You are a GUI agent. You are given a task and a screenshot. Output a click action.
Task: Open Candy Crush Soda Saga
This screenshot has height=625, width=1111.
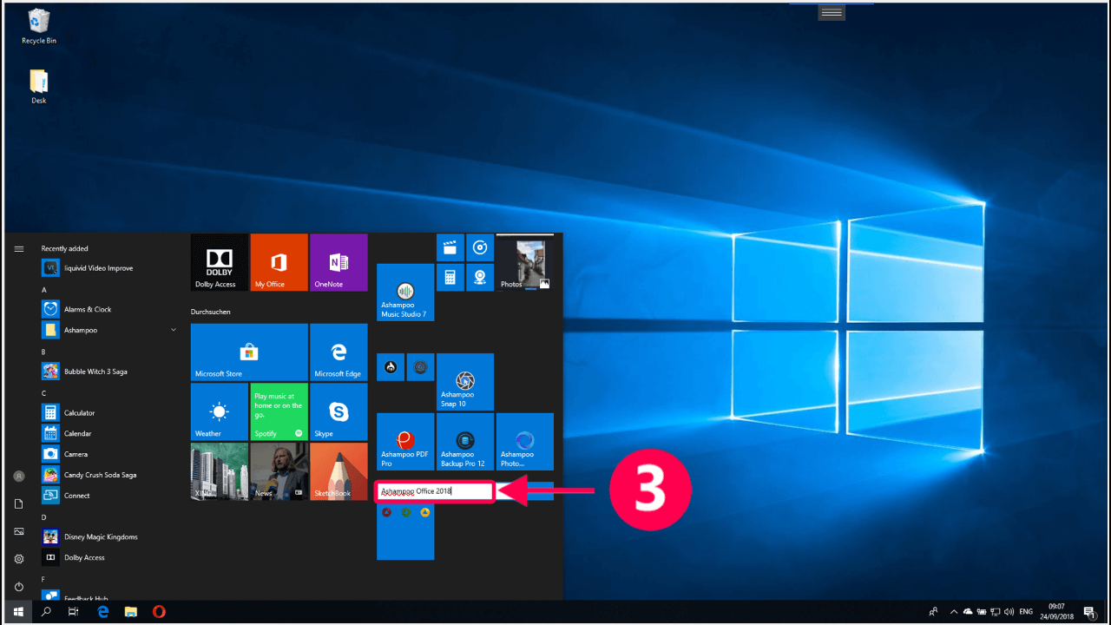(109, 475)
